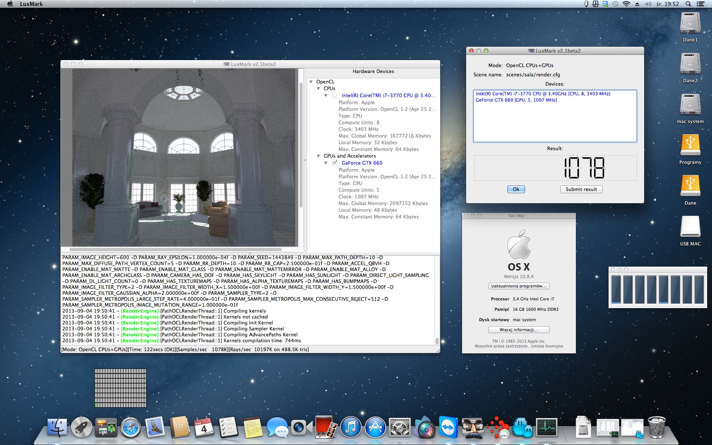Select the GeForce GTX 660 line in Devices list

click(516, 100)
